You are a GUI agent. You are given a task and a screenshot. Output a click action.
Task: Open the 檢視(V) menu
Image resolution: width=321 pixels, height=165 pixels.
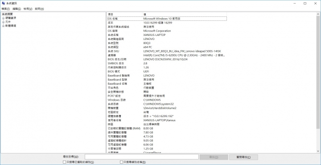click(28, 9)
